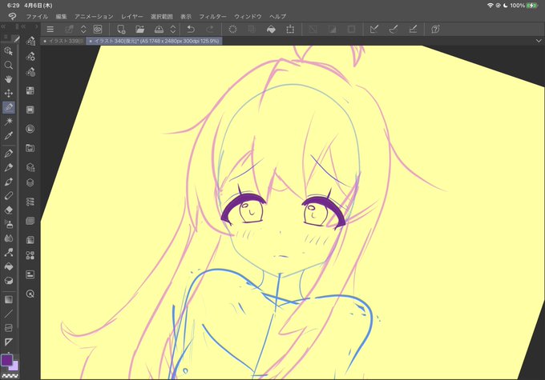
Task: Collapse the tool palette with double chevron
Action: (3, 26)
